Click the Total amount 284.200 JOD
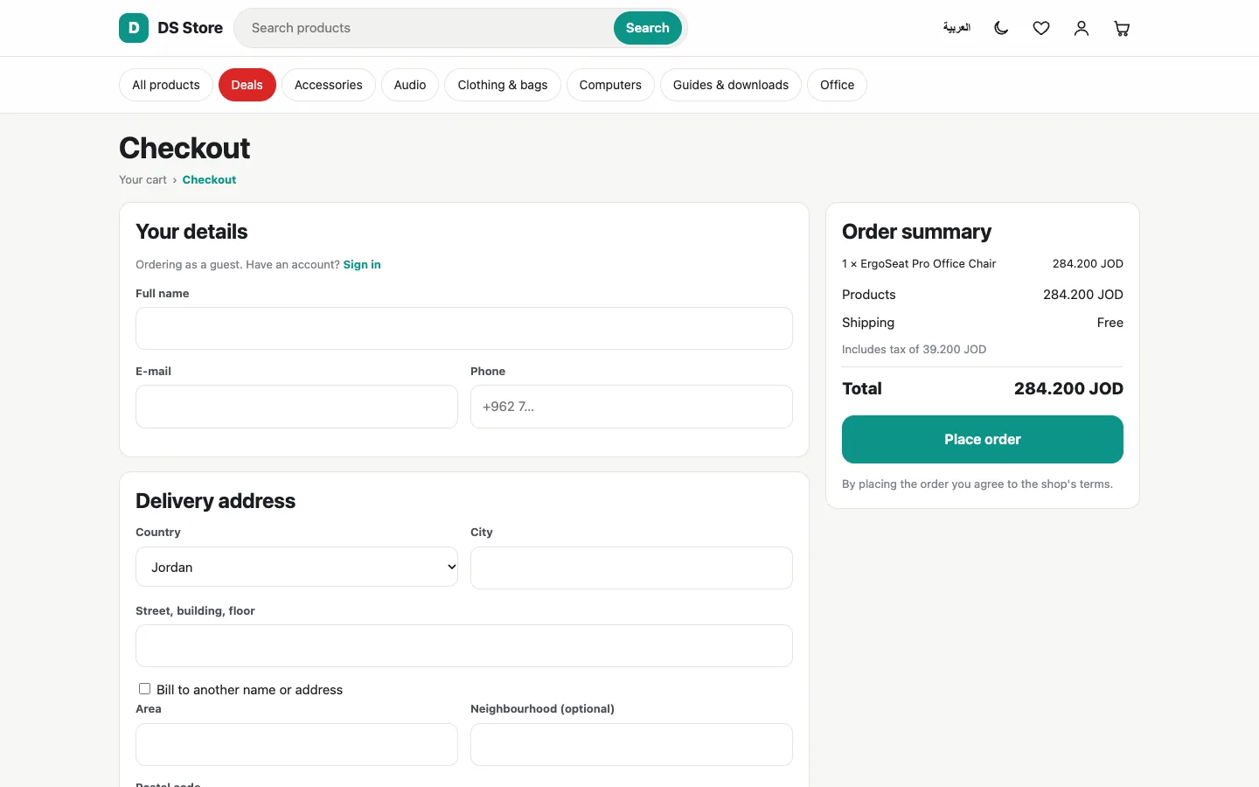The height and width of the screenshot is (787, 1259). tap(1068, 388)
